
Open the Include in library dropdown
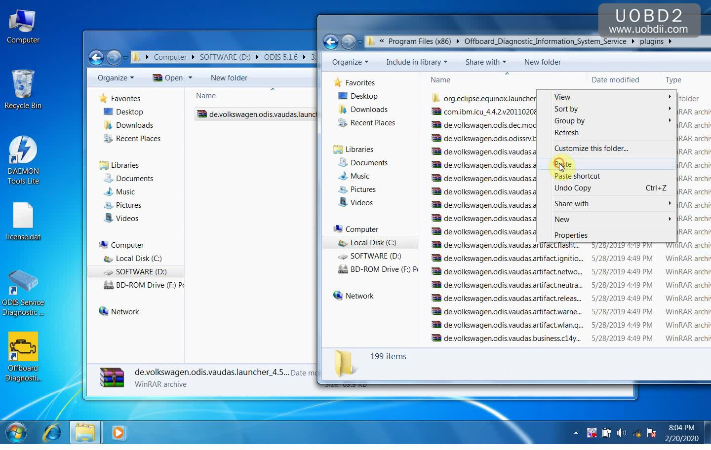[416, 62]
